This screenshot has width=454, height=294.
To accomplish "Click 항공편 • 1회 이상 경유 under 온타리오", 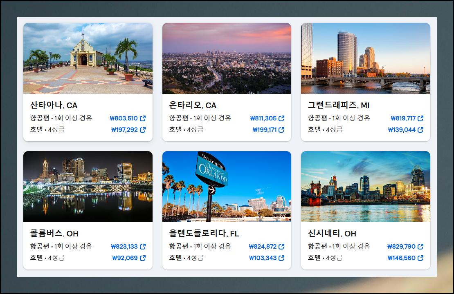I will pyautogui.click(x=200, y=118).
